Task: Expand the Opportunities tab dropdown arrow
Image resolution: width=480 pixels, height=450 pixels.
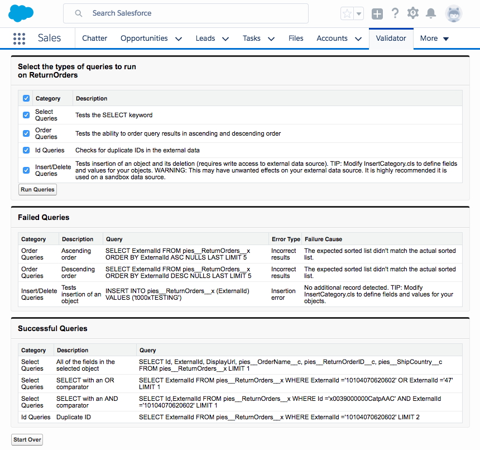Action: (179, 39)
